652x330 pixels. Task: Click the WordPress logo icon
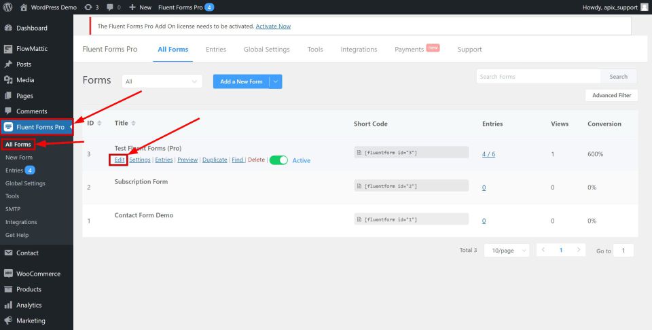pyautogui.click(x=8, y=7)
